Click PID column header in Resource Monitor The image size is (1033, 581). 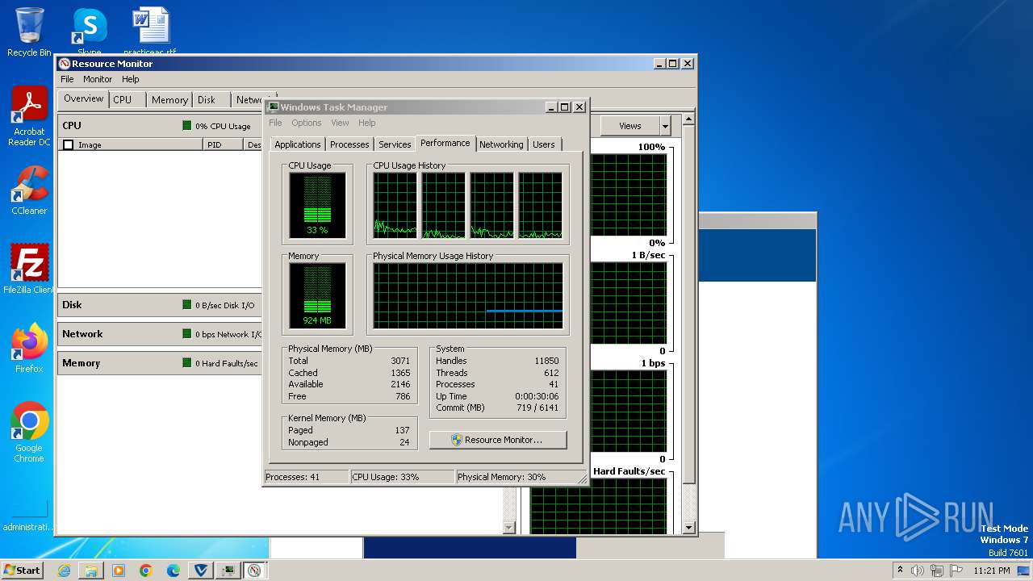click(x=223, y=145)
